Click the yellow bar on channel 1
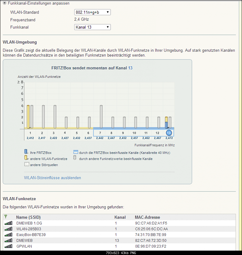 [28, 117]
